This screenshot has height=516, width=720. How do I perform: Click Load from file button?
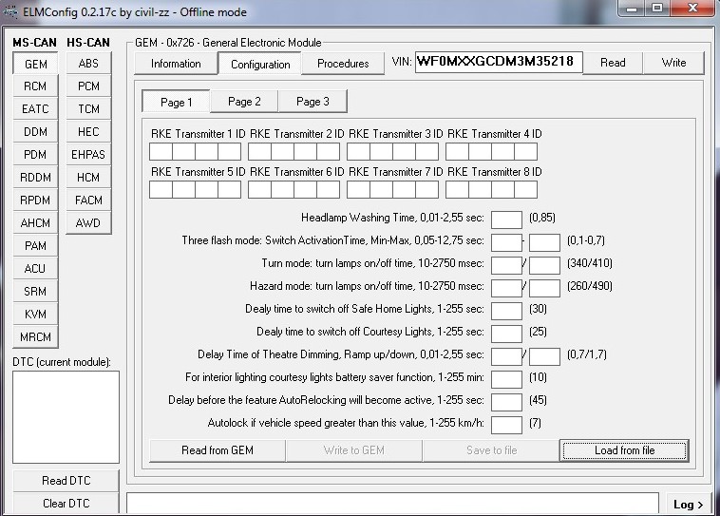624,450
